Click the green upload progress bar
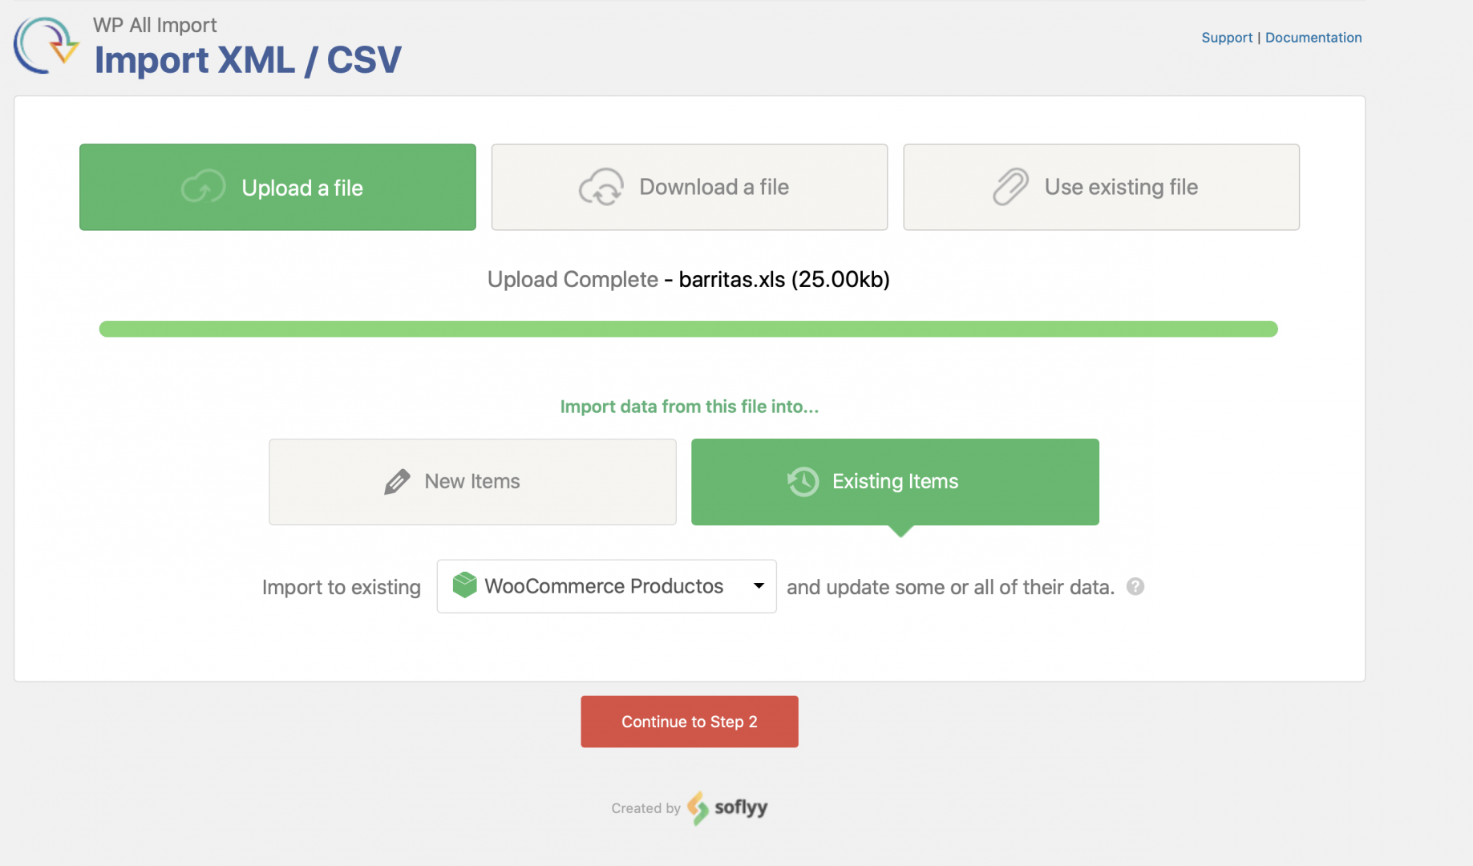 coord(688,329)
